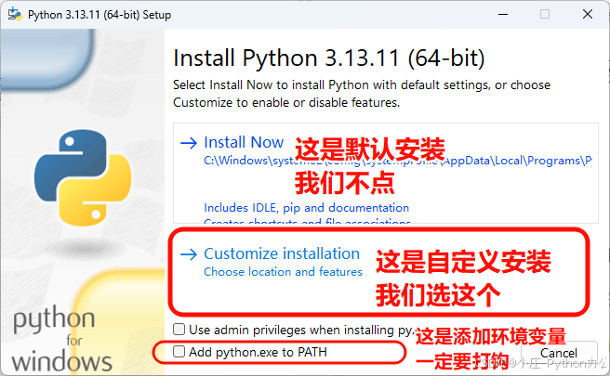The height and width of the screenshot is (376, 610).
Task: Click the blue arrow beside Install Now
Action: (x=189, y=143)
